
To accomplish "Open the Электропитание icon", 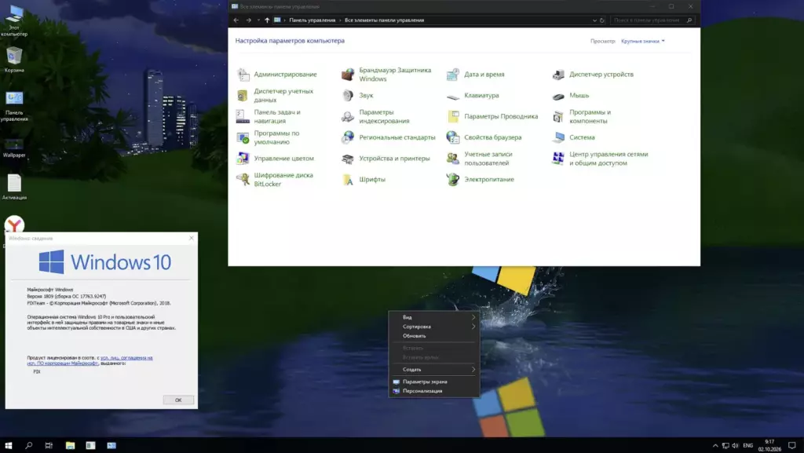I will click(x=453, y=179).
